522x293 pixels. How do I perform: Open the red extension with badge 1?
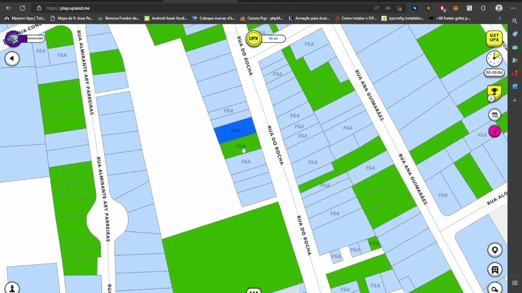(x=442, y=8)
